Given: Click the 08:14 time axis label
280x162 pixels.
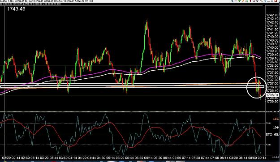Looking at the screenshot, I should tap(224, 158).
